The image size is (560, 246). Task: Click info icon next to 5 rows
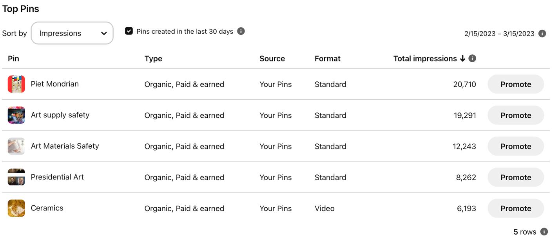[544, 232]
